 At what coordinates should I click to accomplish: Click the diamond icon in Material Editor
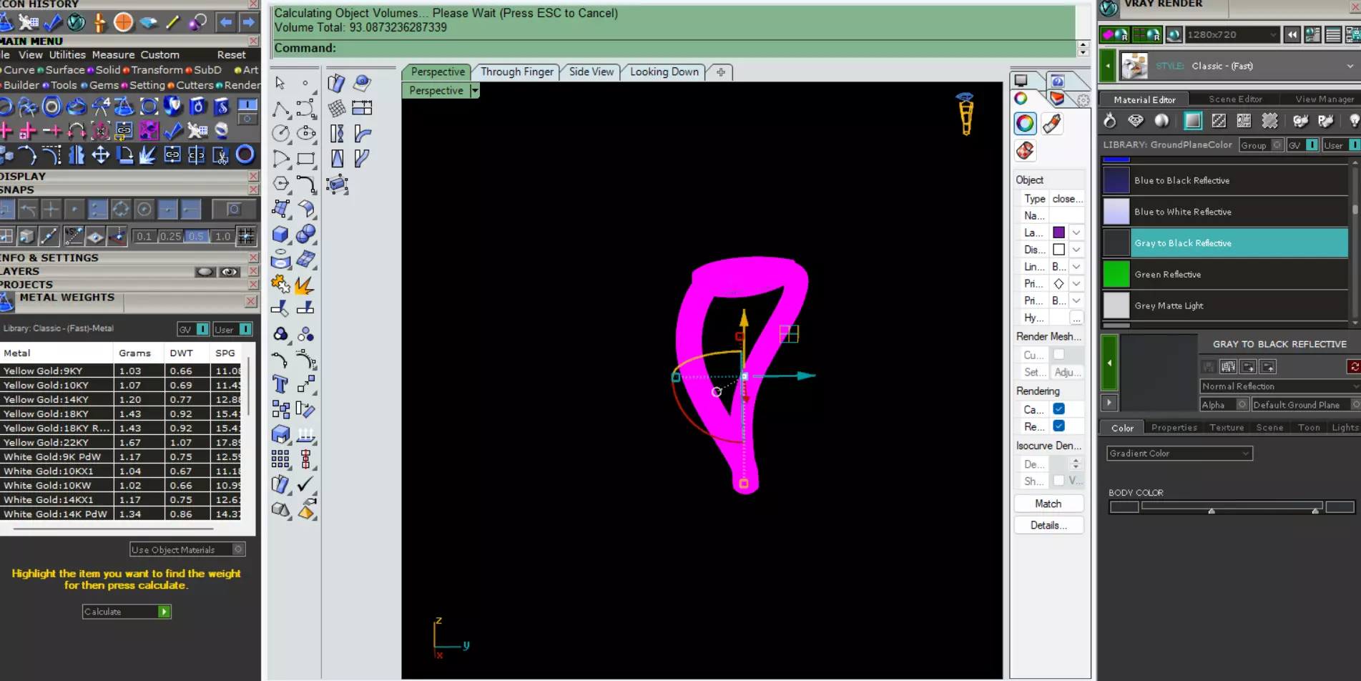click(1135, 121)
